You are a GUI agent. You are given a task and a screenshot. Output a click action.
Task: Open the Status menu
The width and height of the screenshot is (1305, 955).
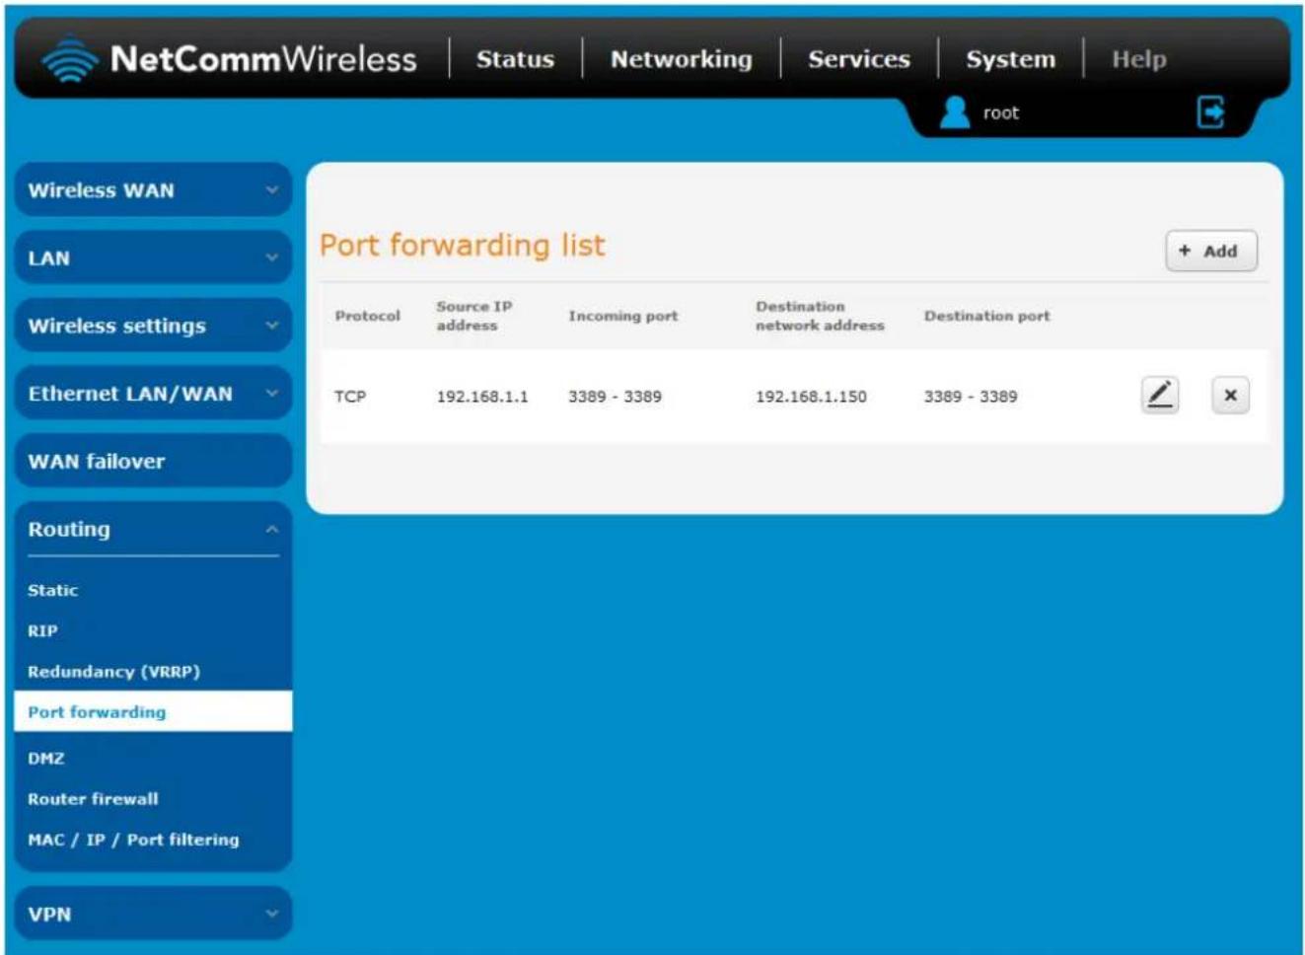click(x=515, y=59)
